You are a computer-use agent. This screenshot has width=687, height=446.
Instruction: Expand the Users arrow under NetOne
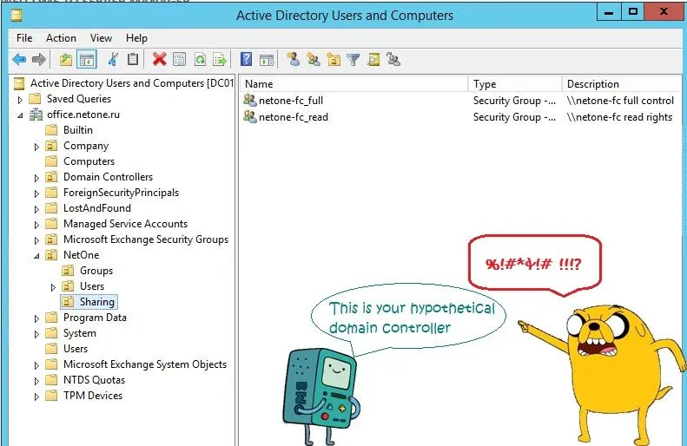click(53, 287)
